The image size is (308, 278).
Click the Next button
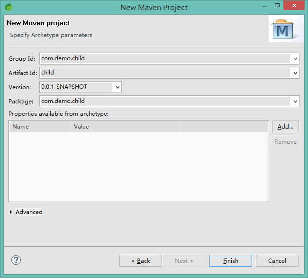[184, 261]
